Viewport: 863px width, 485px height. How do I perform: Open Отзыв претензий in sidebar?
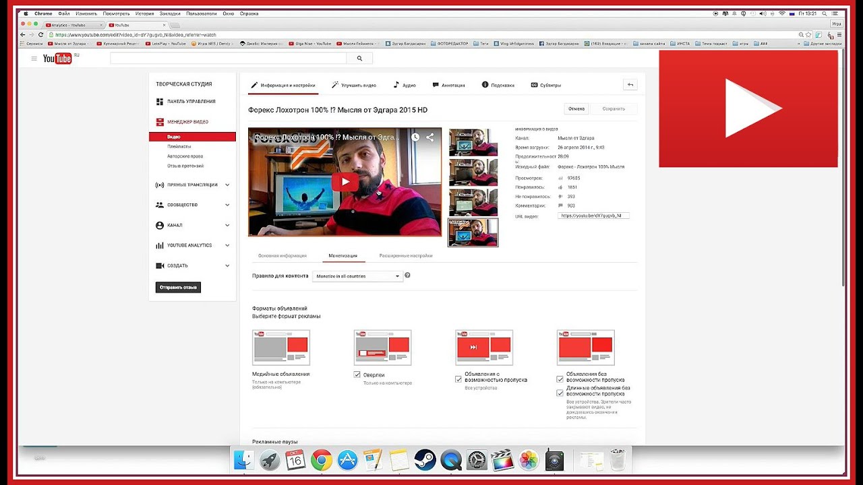coord(185,166)
